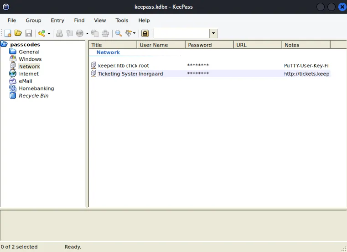This screenshot has height=252, width=347.
Task: Select the eMail group
Action: click(x=26, y=81)
